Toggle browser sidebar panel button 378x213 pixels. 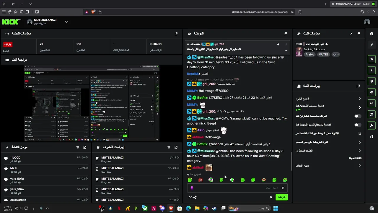click(27, 12)
